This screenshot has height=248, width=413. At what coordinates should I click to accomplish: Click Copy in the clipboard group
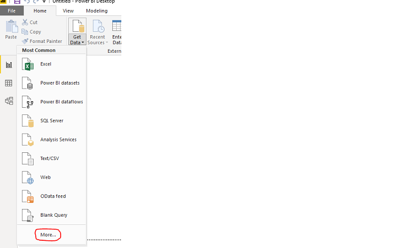[31, 32]
